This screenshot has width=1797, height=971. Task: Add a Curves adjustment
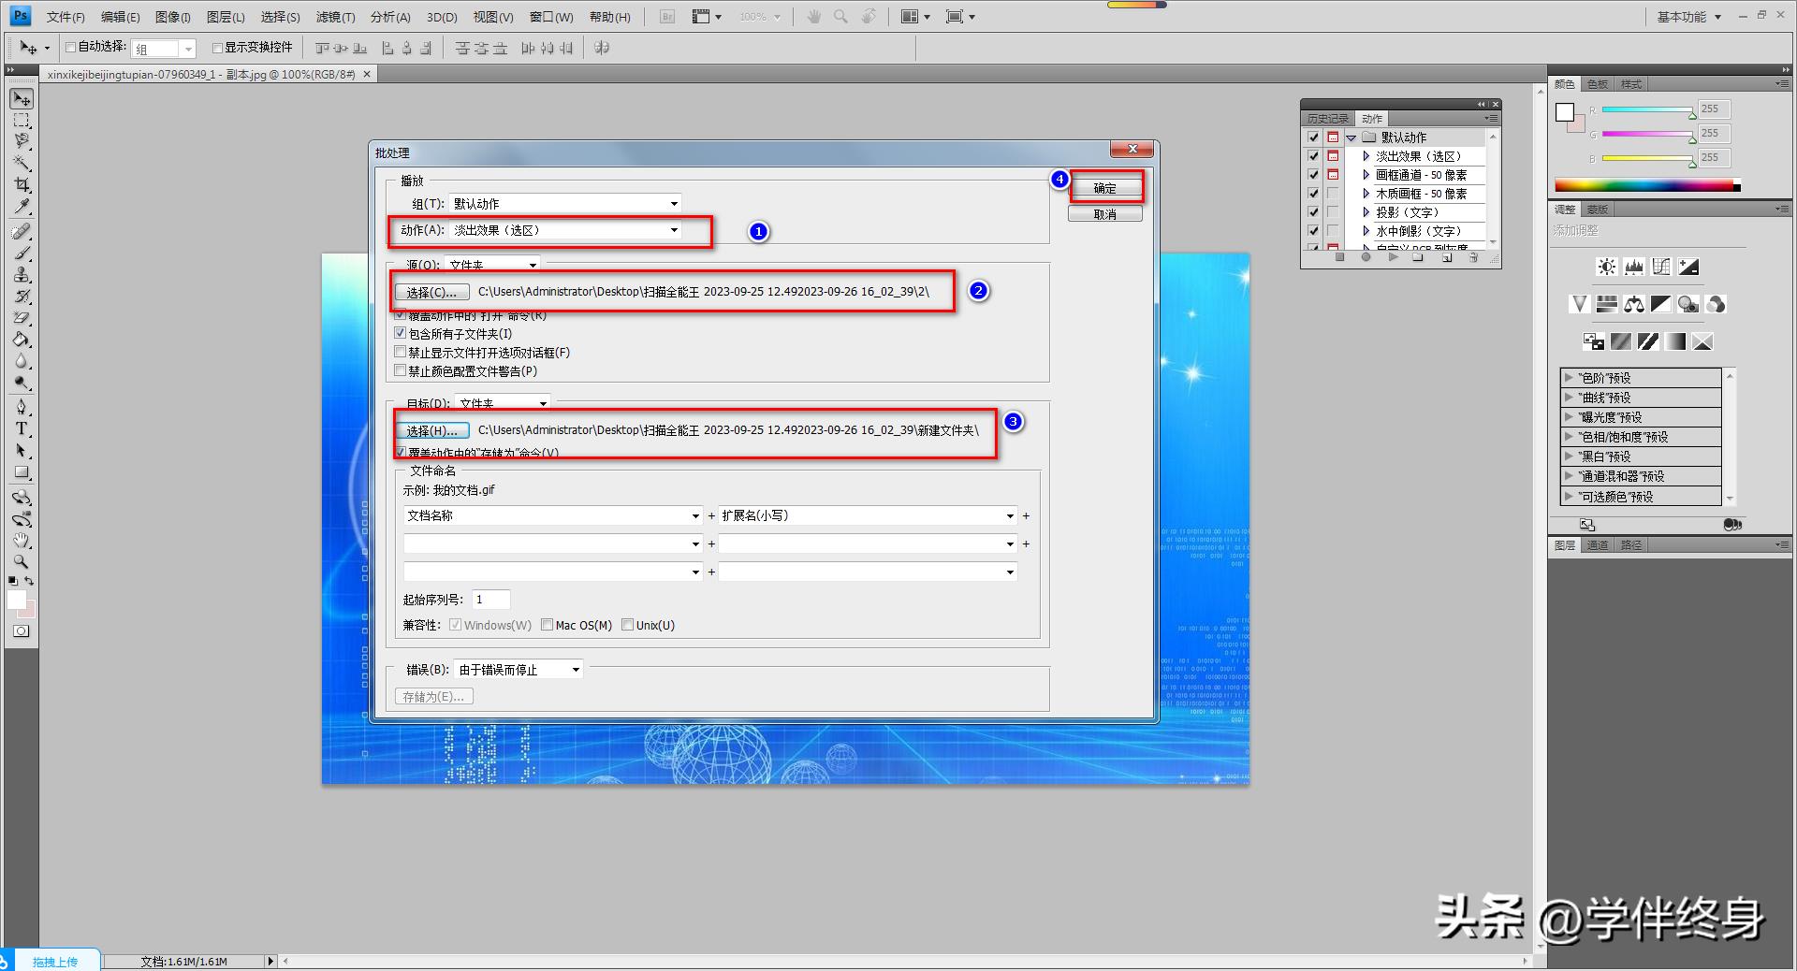(1661, 268)
